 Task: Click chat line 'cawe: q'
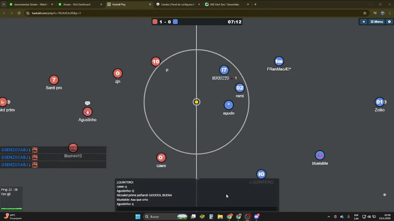coord(122,187)
